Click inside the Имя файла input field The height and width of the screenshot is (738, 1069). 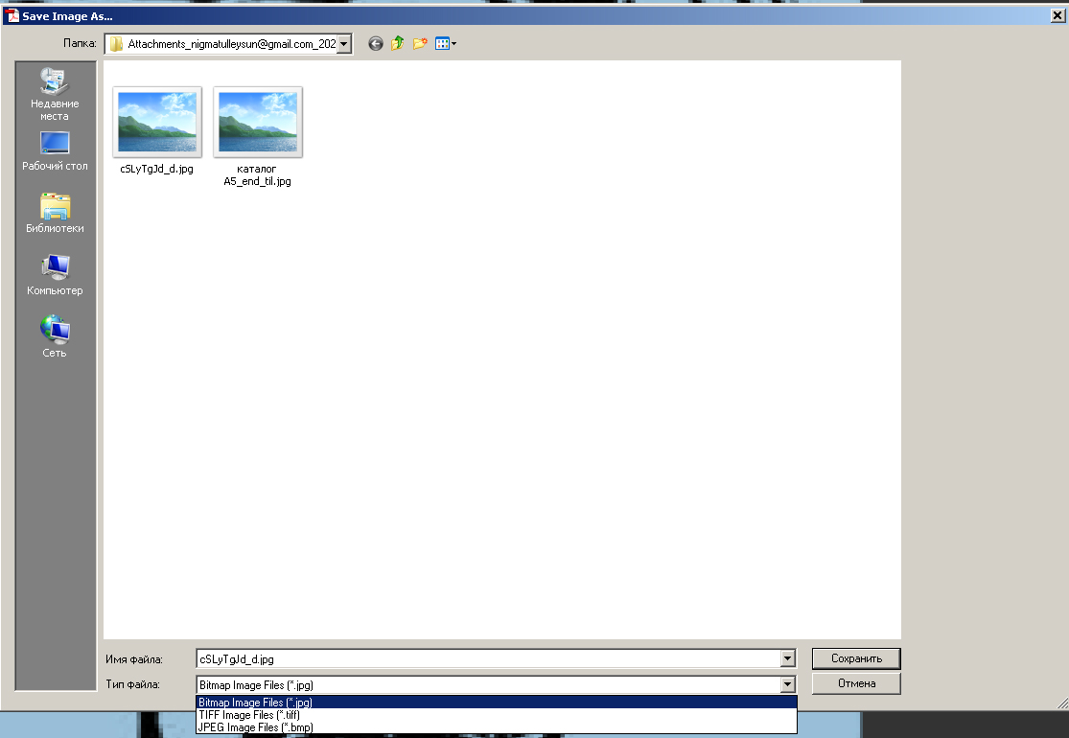(x=479, y=658)
